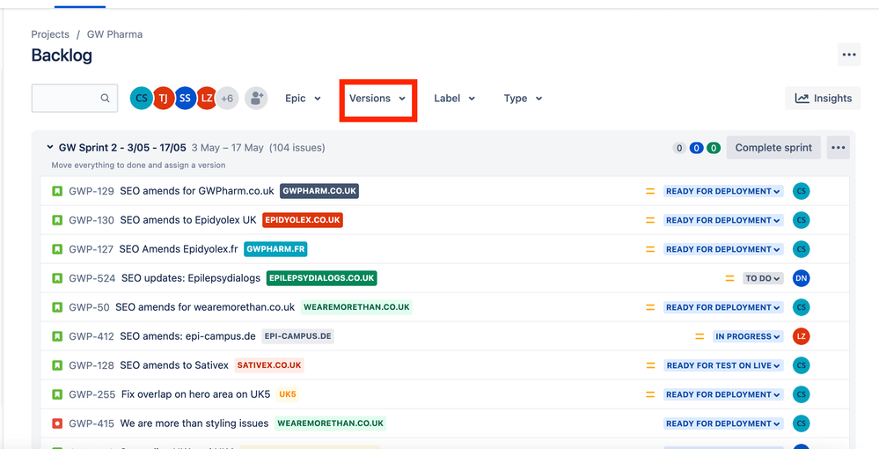
Task: Click the 'GW Sprint 2 - 3/05 - 17/05' title
Action: coord(122,148)
